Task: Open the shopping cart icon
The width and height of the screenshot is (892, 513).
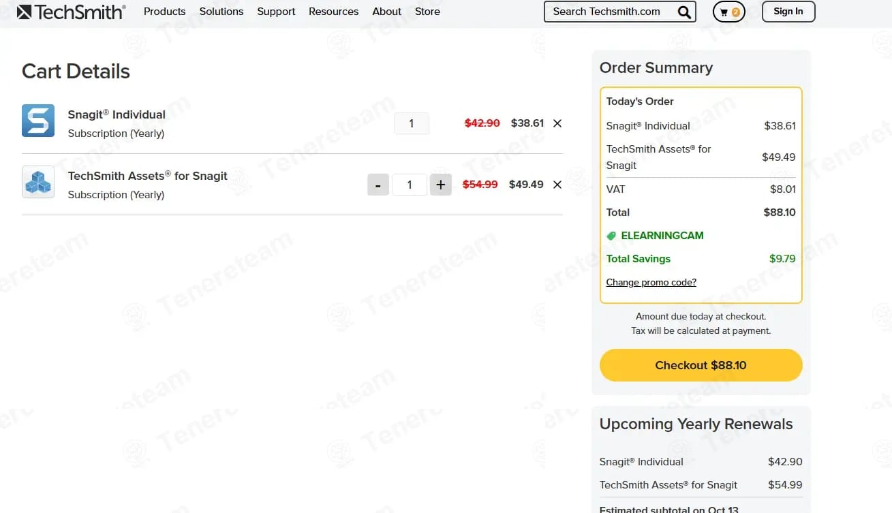Action: click(x=729, y=12)
